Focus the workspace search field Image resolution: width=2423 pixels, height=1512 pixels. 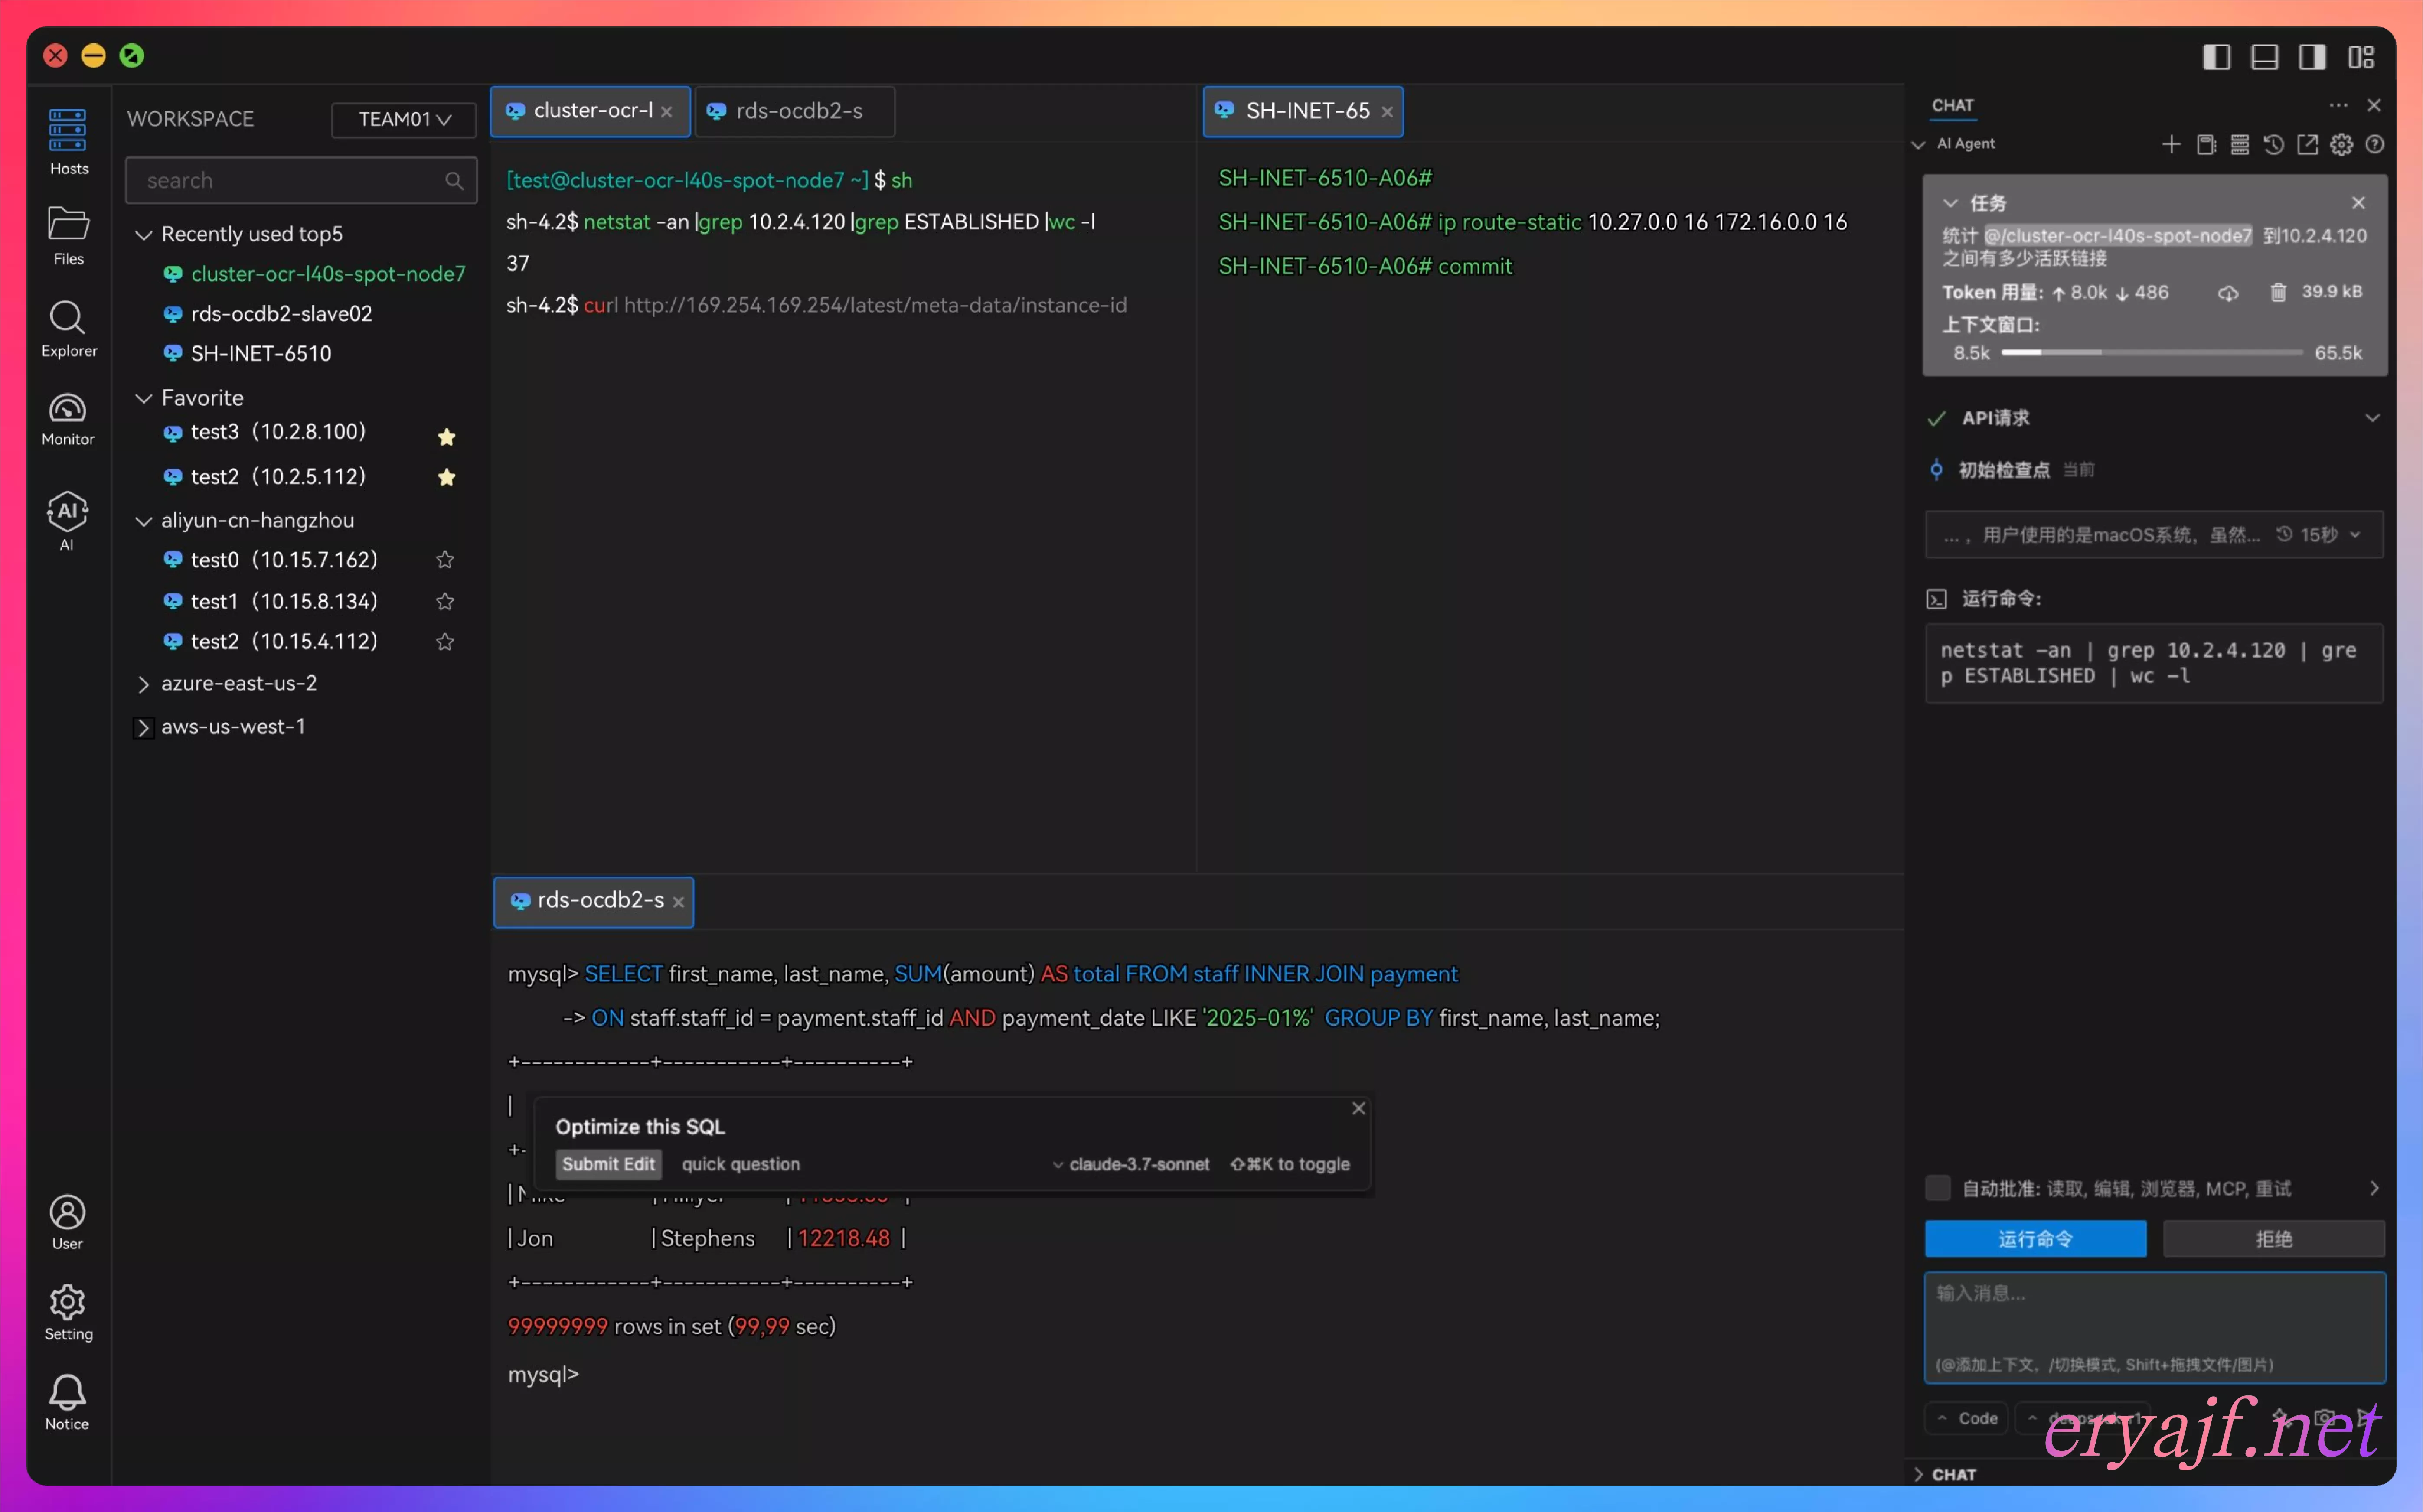point(301,181)
